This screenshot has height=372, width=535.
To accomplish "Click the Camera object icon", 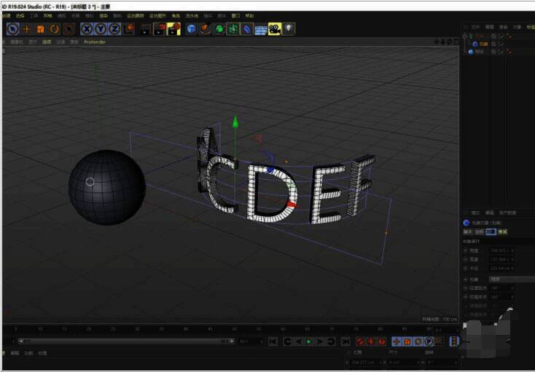I will (x=274, y=29).
